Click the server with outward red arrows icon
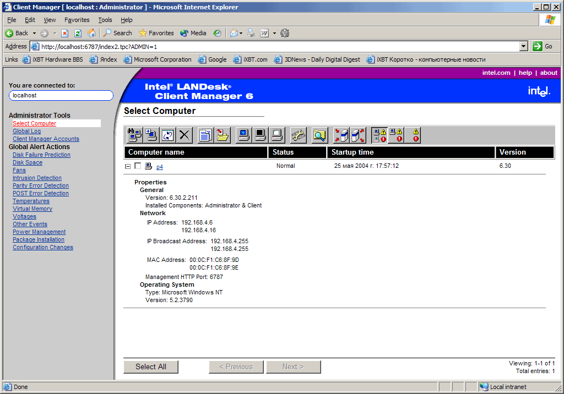Viewport: 564px width, 394px height. tap(358, 135)
